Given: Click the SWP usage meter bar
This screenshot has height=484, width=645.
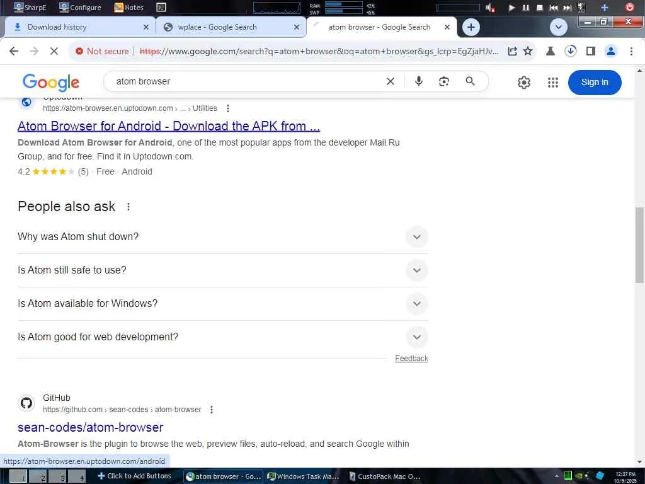Looking at the screenshot, I should [x=343, y=11].
